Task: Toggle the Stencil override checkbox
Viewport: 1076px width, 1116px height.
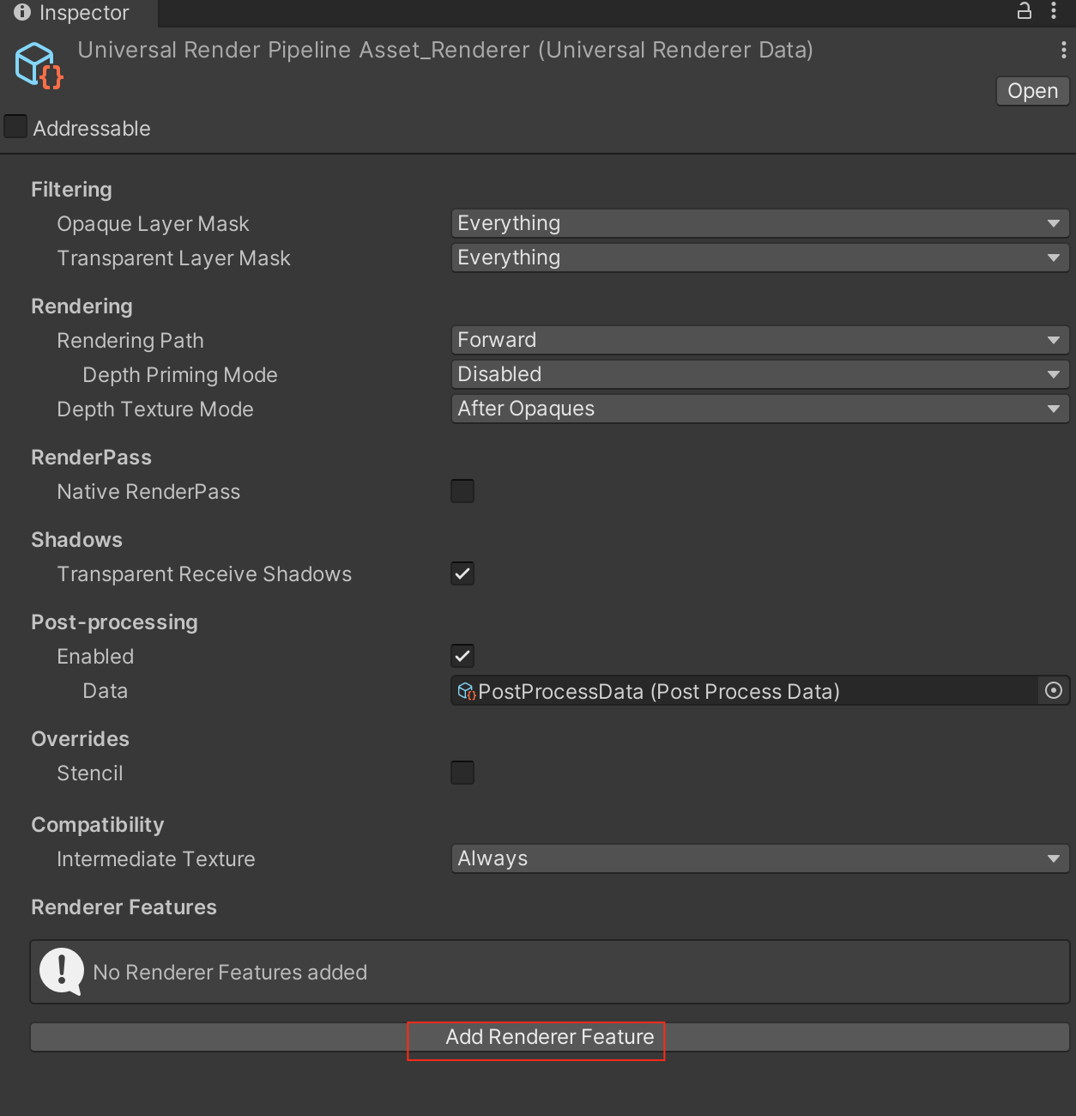Action: click(462, 773)
